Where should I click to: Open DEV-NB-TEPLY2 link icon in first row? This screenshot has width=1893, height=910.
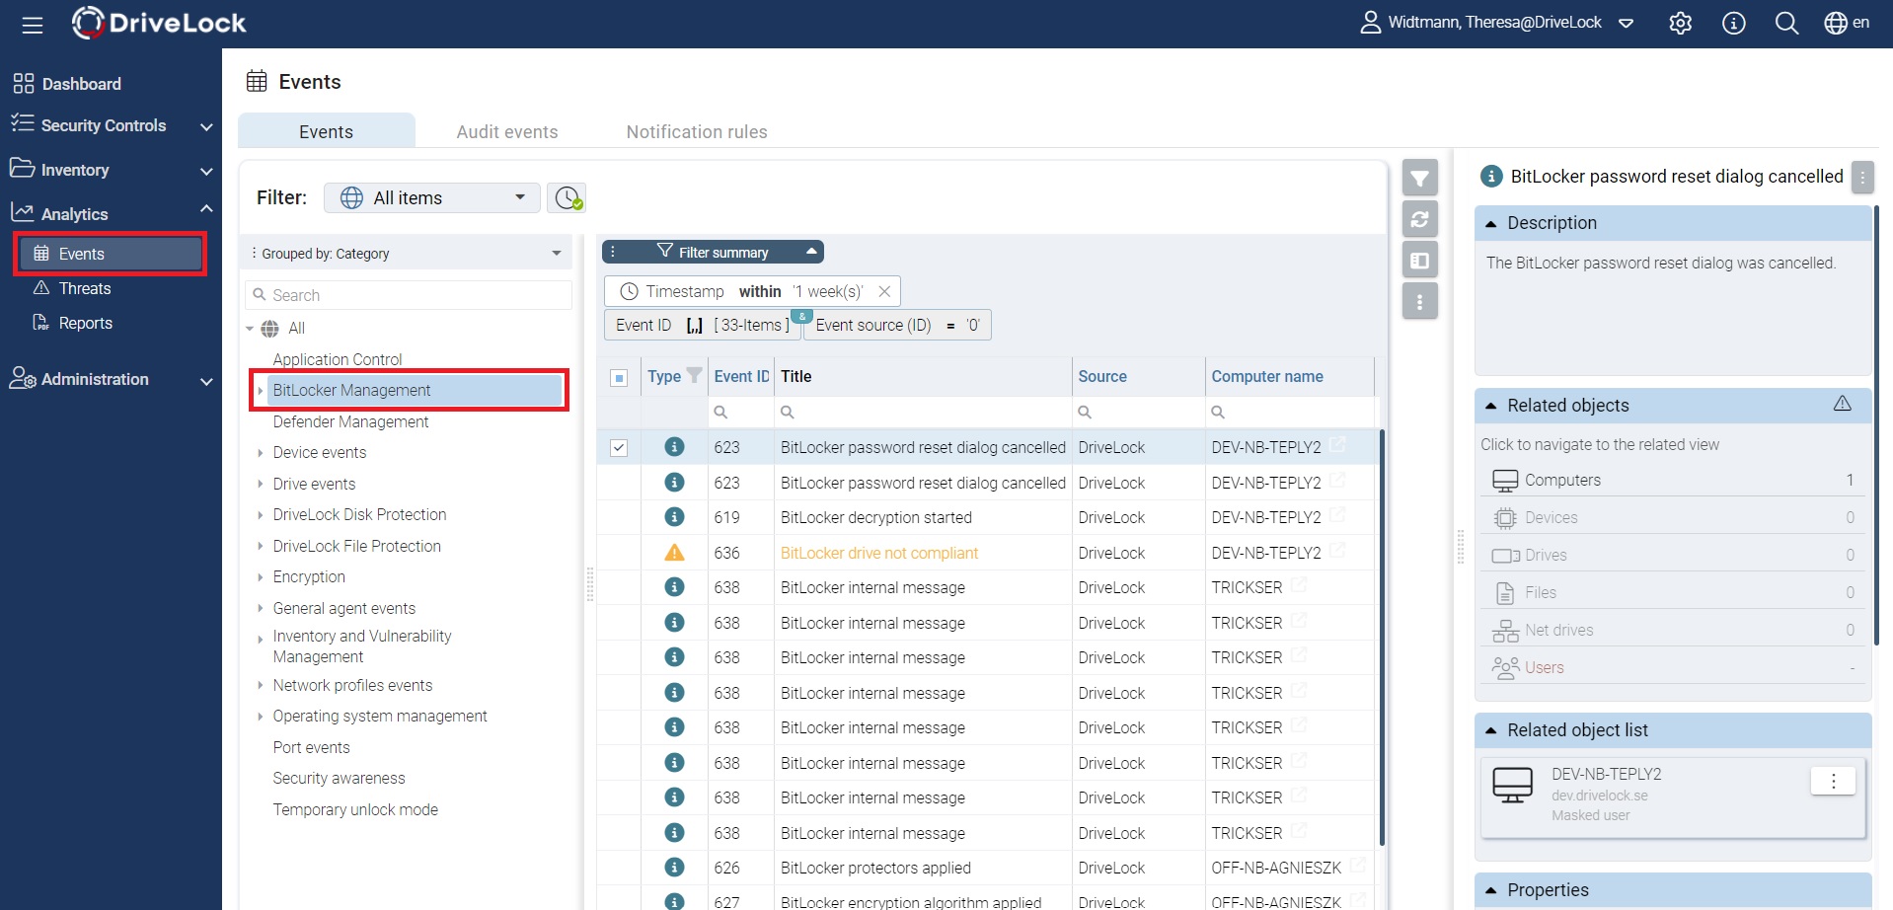pyautogui.click(x=1337, y=445)
